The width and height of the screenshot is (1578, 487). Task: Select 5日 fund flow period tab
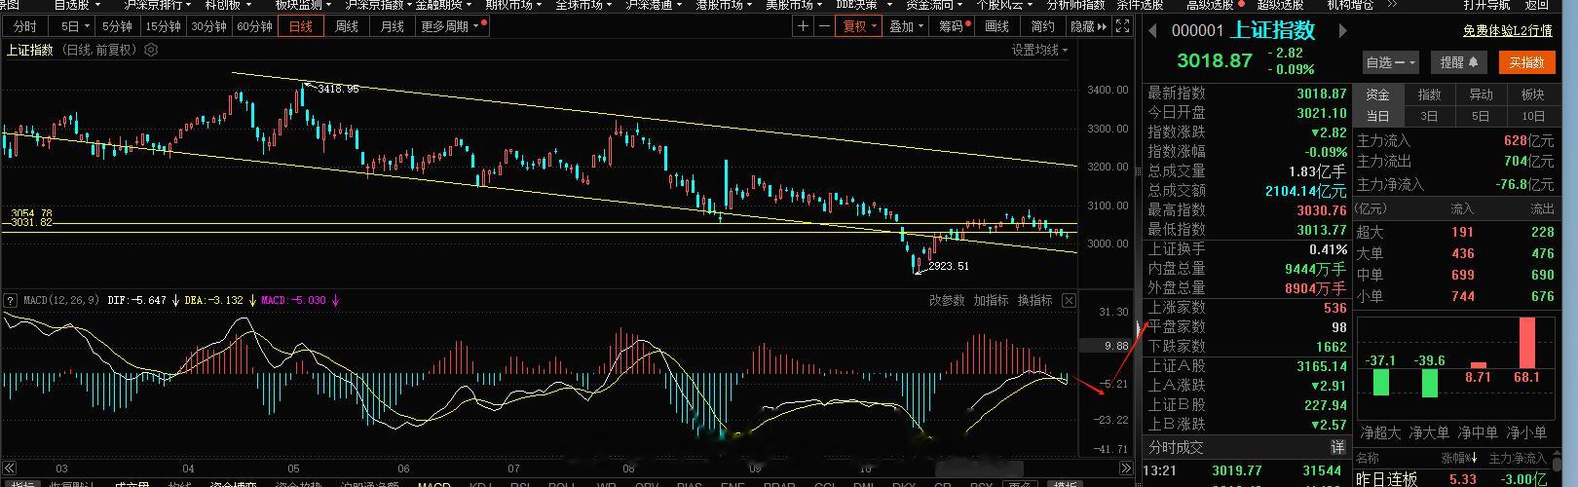click(1482, 116)
